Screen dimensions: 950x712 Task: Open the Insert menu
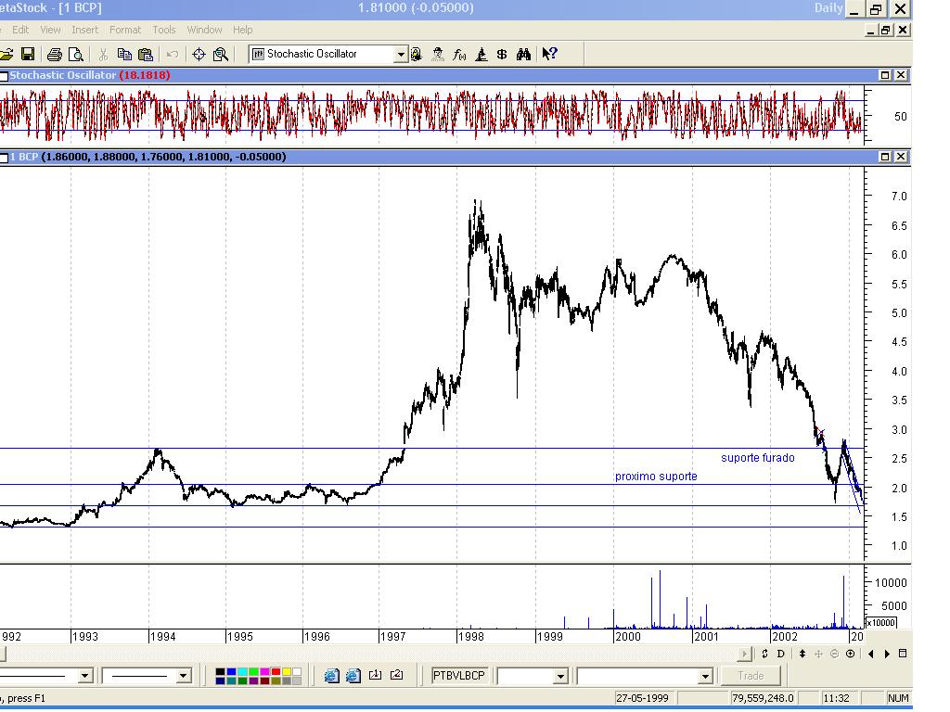click(x=84, y=30)
